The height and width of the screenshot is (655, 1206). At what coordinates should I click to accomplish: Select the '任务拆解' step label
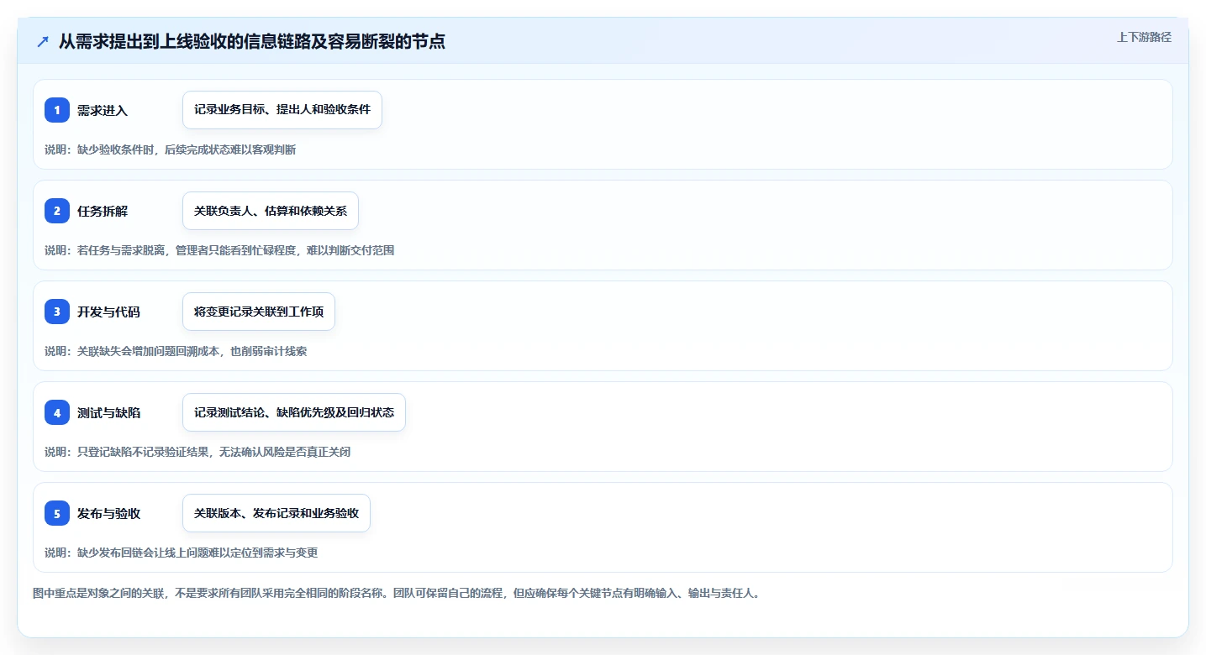[x=103, y=211]
